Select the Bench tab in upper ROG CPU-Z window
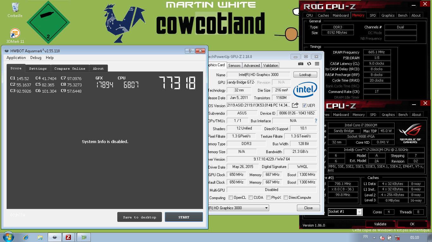Viewport: 432px width, 242px height. pos(403,15)
